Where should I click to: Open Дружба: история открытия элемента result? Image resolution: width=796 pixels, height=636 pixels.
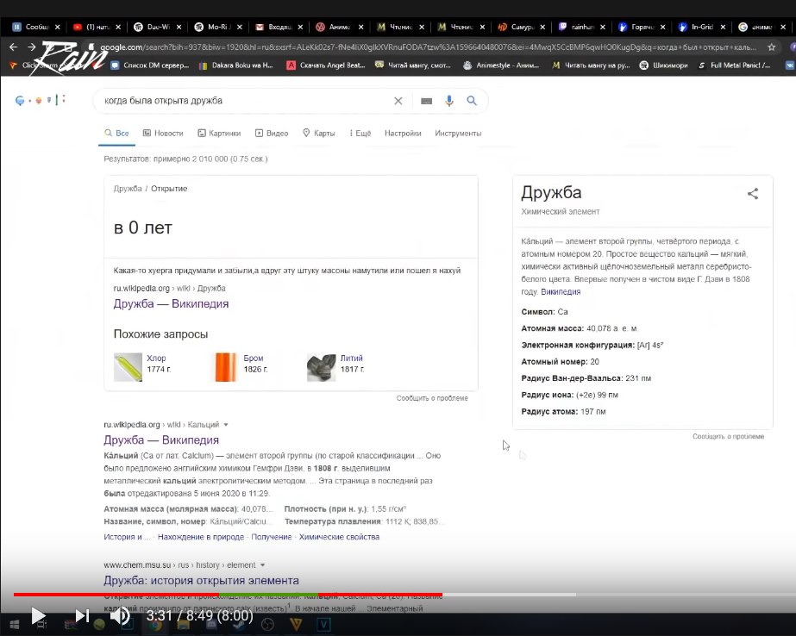[x=201, y=580]
